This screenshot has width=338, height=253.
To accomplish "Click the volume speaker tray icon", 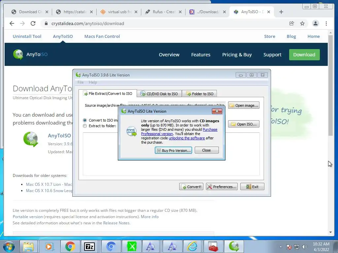I will pos(305,247).
